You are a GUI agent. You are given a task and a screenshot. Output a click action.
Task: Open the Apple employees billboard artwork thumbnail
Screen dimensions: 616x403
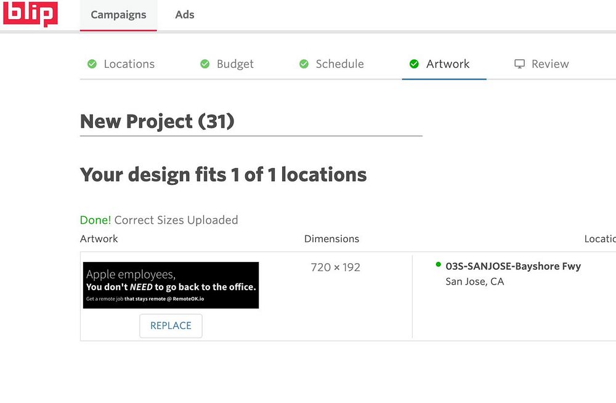click(x=171, y=285)
